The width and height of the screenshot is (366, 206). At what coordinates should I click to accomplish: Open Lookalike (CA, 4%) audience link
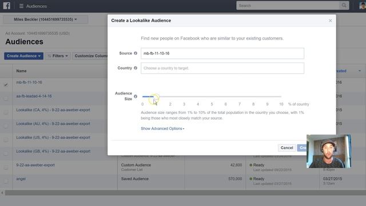[53, 110]
